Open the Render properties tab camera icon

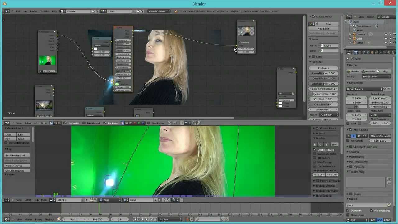pyautogui.click(x=356, y=52)
